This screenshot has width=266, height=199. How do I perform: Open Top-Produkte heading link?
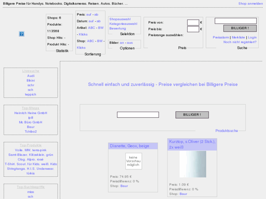31,145
